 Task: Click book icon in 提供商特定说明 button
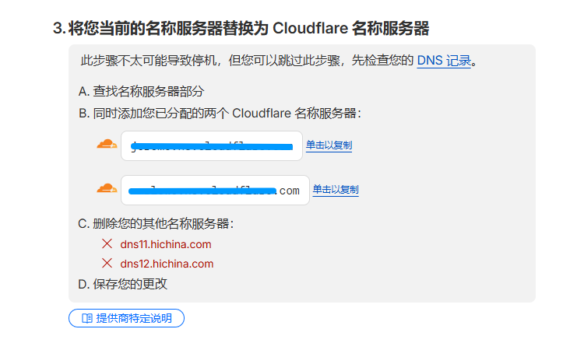point(87,318)
